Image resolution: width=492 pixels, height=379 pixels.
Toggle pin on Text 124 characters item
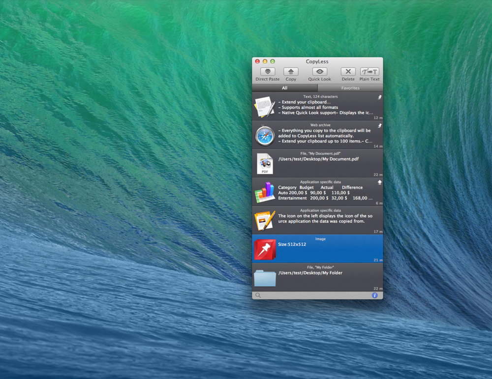(379, 97)
